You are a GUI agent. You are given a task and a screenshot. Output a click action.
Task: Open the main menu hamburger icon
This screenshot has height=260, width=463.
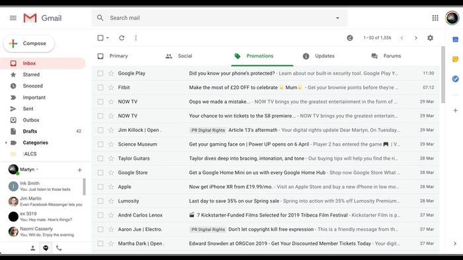(x=13, y=18)
